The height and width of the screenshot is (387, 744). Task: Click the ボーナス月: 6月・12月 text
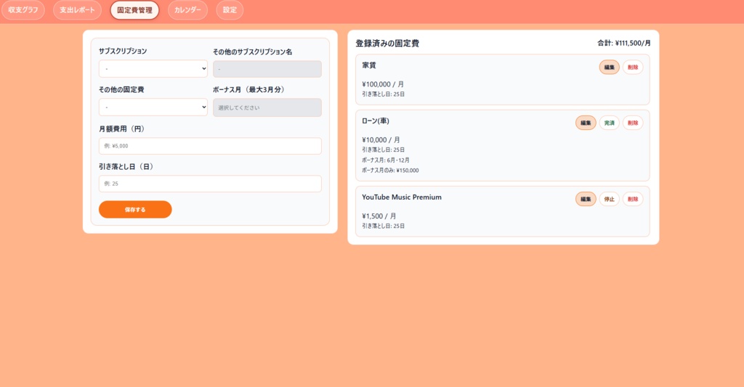point(386,160)
